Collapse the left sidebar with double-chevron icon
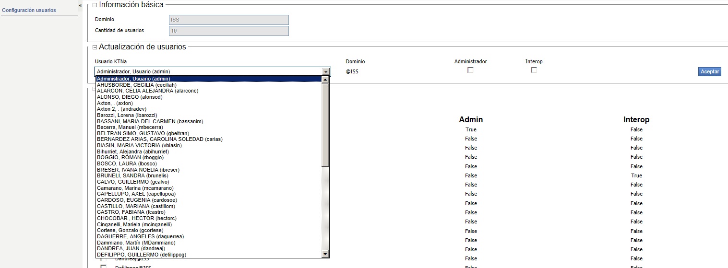Screen dimensions: 728x268 pos(80,5)
